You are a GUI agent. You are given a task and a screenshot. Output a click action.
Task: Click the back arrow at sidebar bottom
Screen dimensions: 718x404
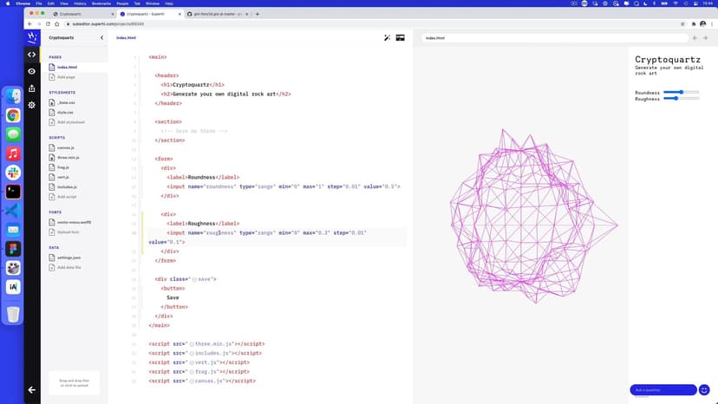coord(32,390)
